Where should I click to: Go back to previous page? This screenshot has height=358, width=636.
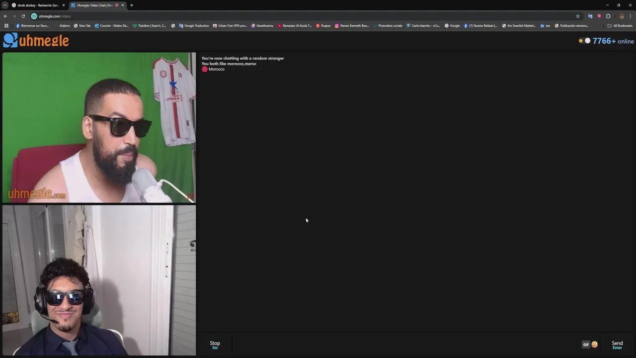pos(5,16)
